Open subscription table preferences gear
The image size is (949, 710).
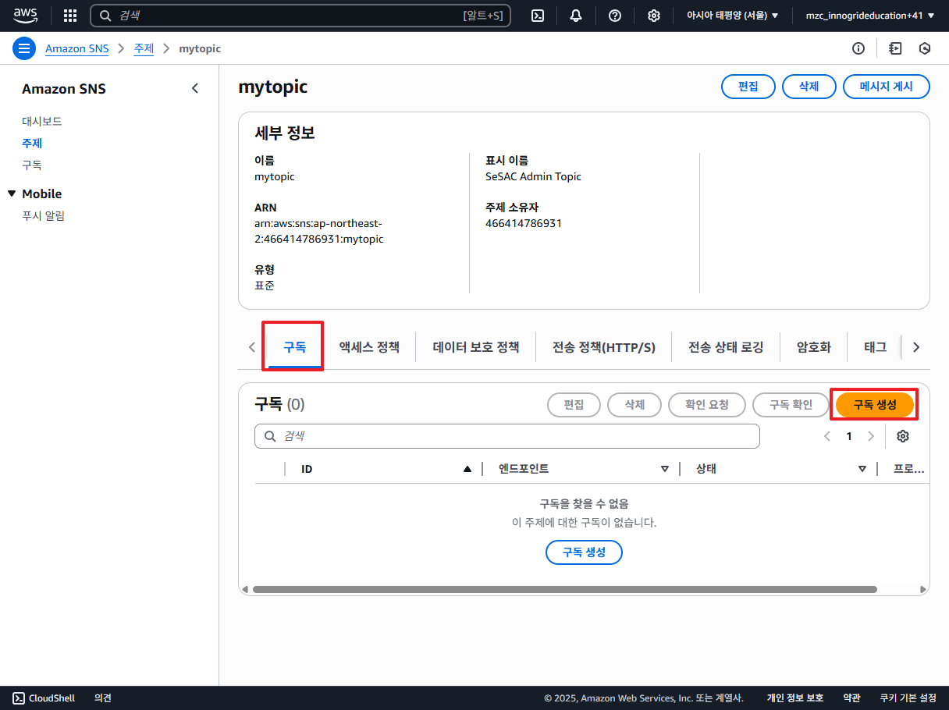(x=903, y=436)
